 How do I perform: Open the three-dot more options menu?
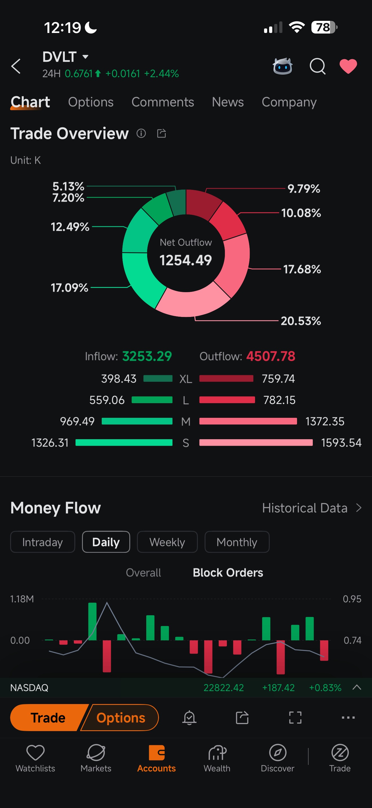tap(348, 717)
